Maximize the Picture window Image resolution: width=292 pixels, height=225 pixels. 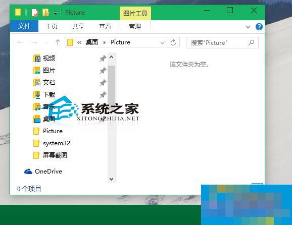click(x=230, y=10)
